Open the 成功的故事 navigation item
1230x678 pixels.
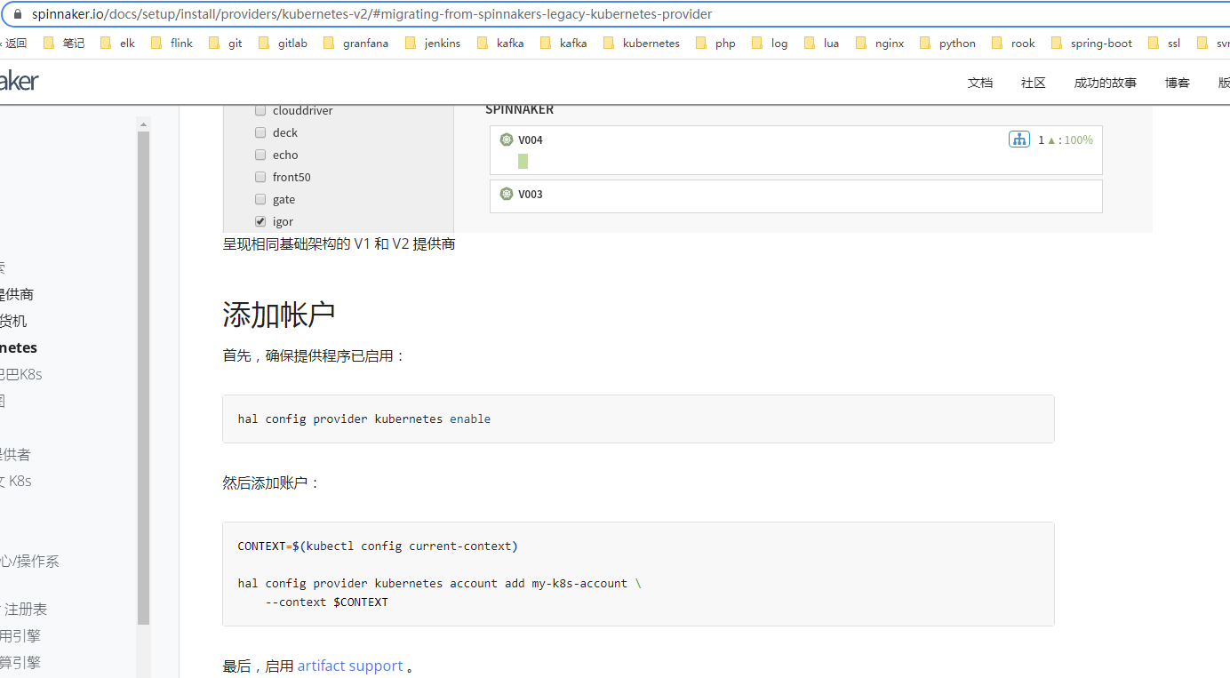pos(1106,83)
